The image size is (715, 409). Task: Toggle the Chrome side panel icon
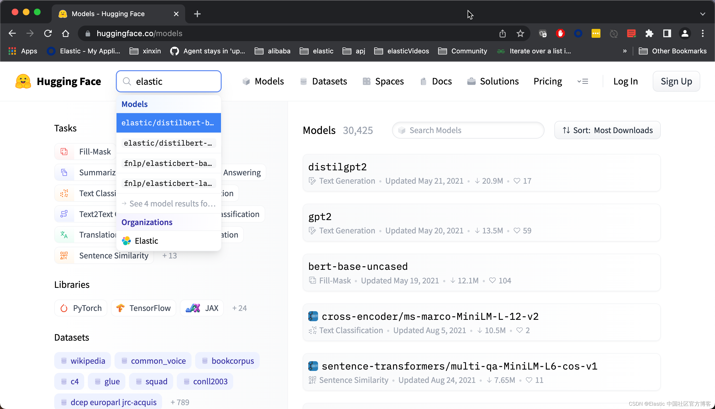pos(667,33)
